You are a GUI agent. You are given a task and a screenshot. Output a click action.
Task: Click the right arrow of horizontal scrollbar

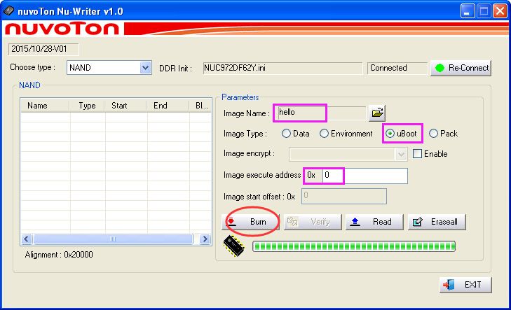tap(205, 239)
